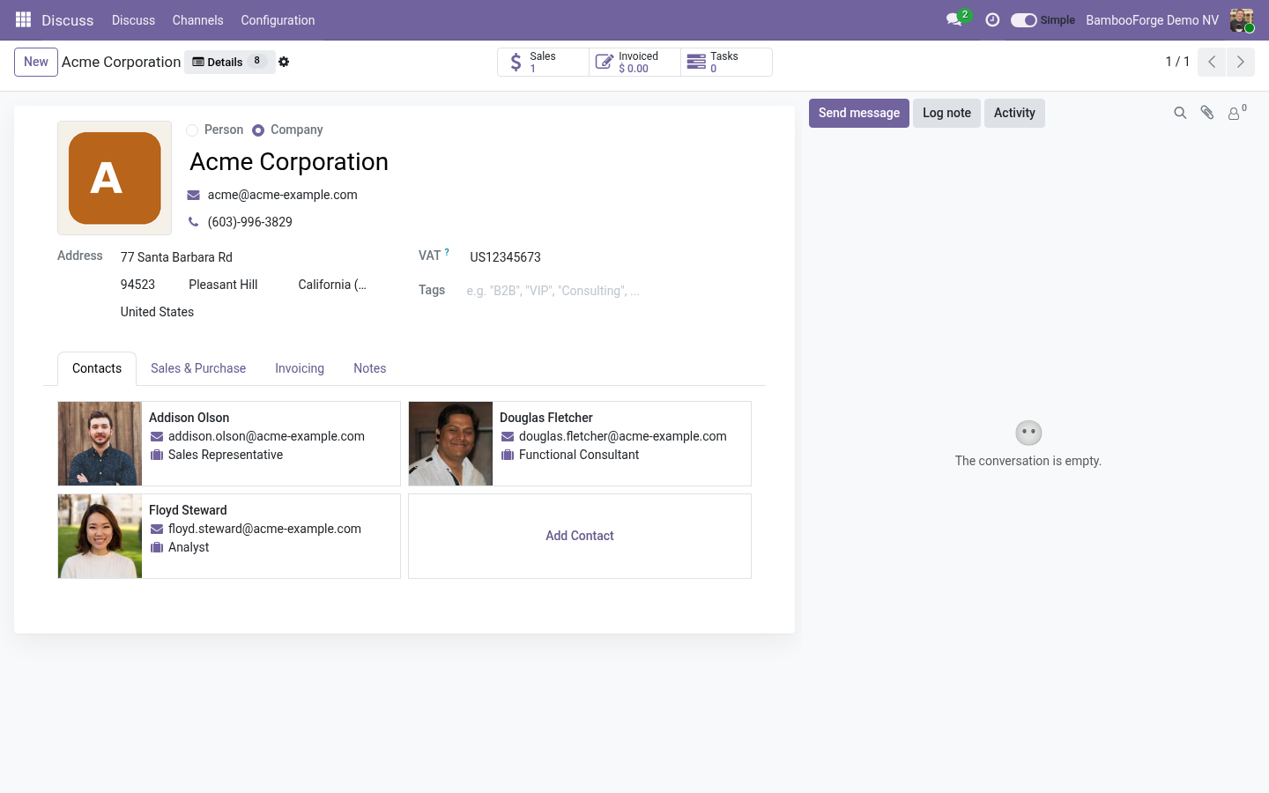Select the Contacts tab
The width and height of the screenshot is (1269, 793).
pos(97,368)
